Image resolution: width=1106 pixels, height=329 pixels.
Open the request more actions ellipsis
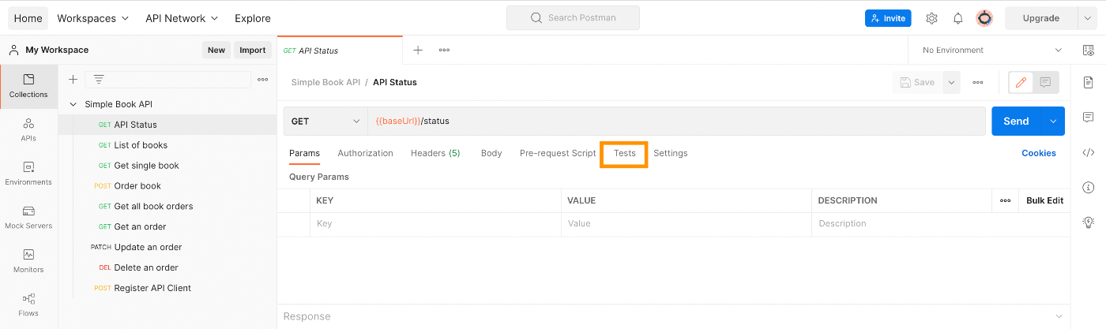978,82
